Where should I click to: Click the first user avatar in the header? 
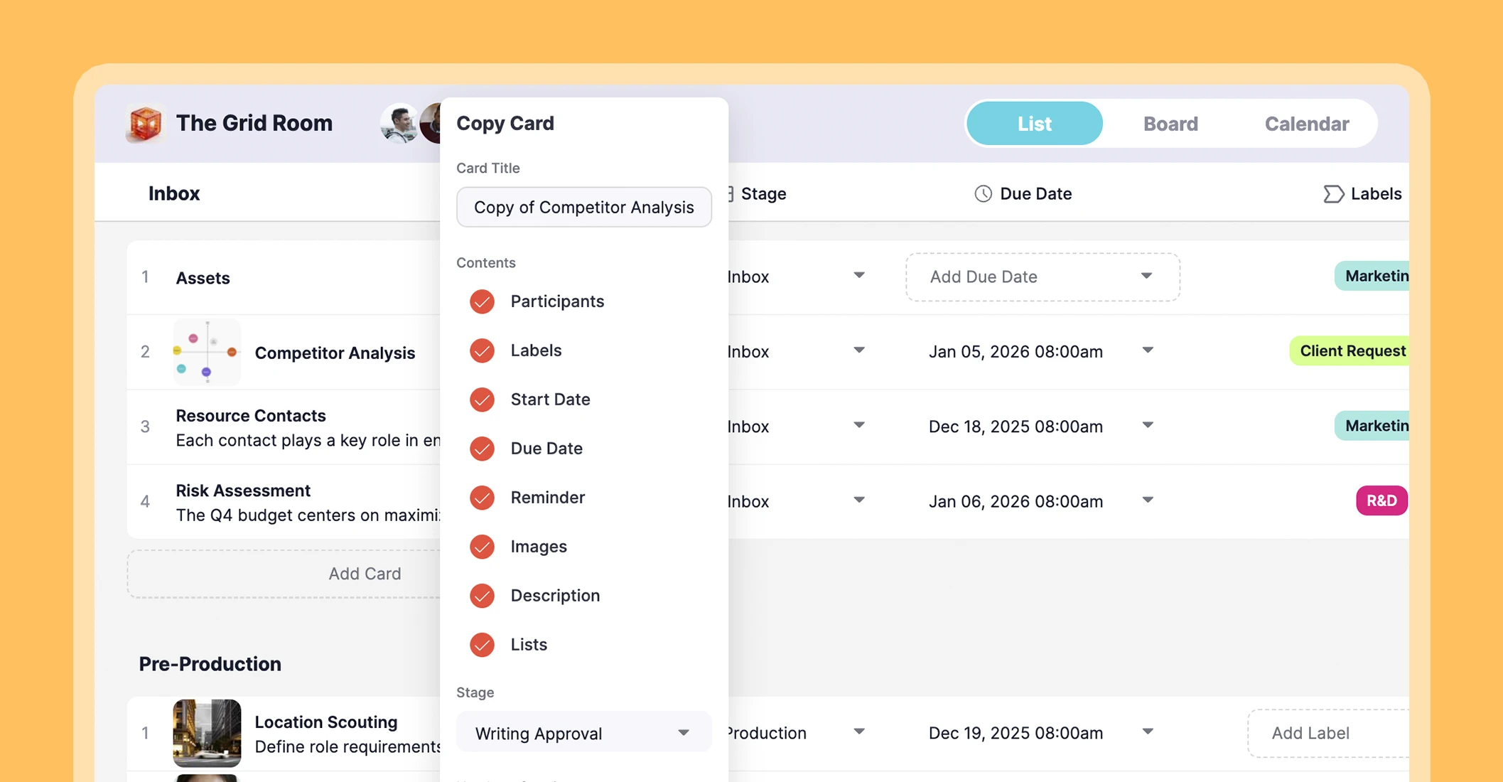pyautogui.click(x=399, y=123)
